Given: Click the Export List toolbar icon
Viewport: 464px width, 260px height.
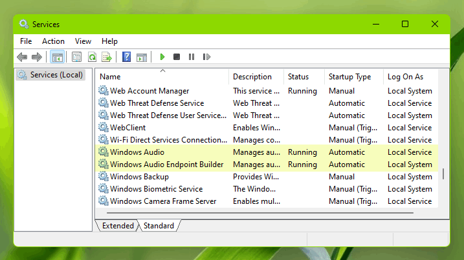Looking at the screenshot, I should click(107, 57).
